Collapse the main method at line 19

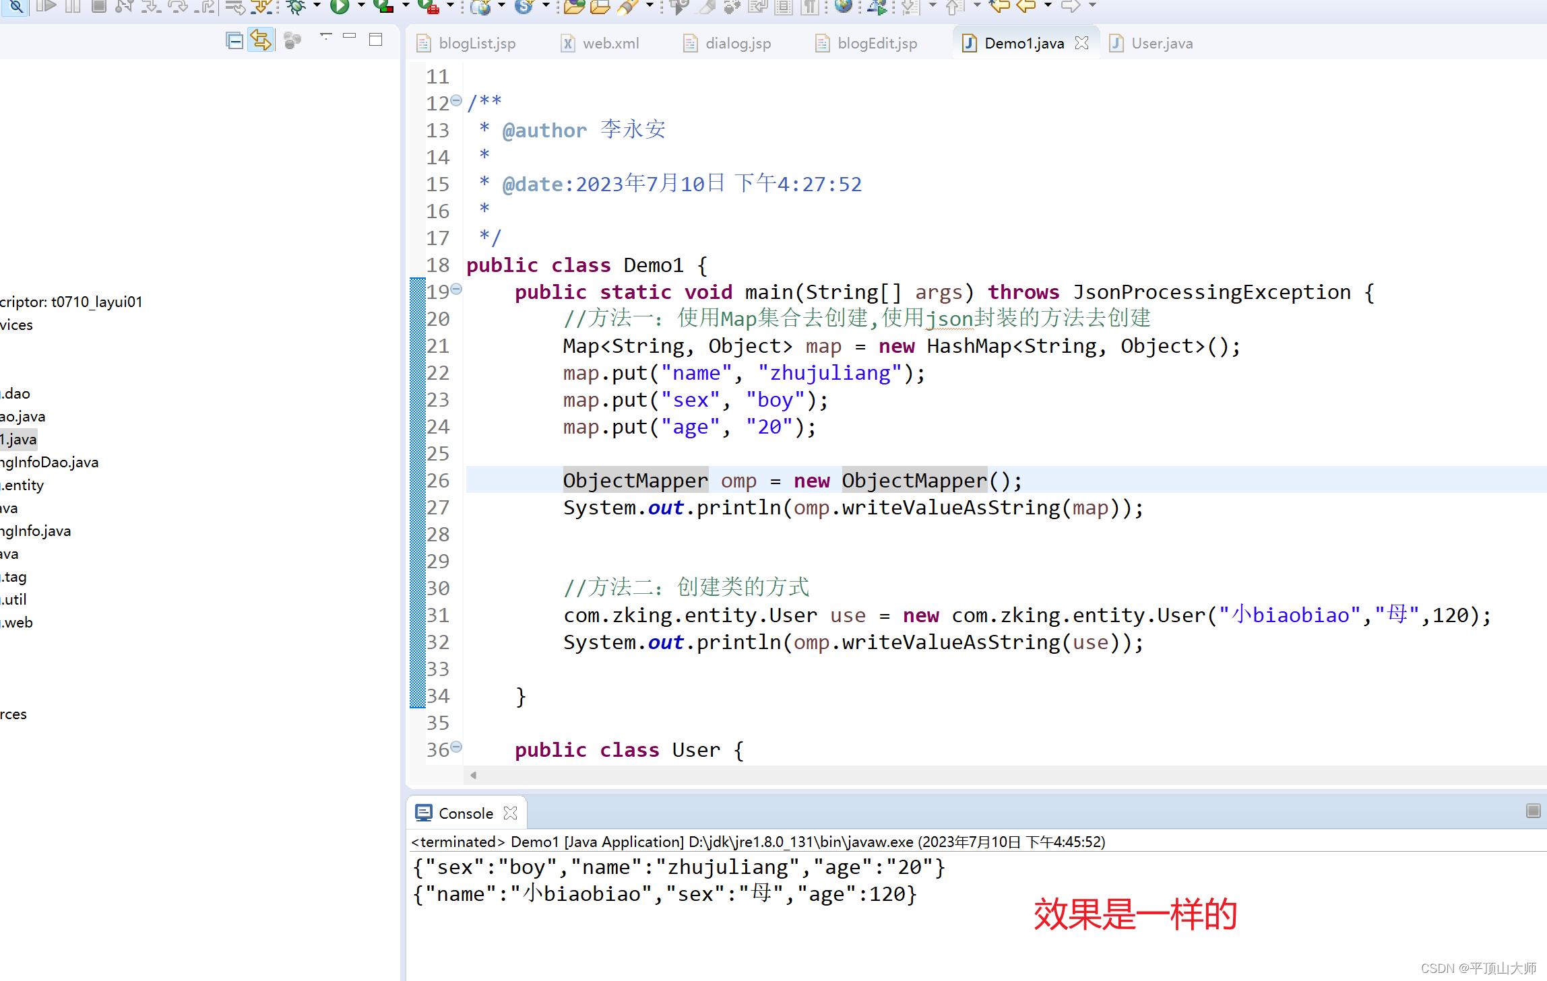(x=456, y=289)
